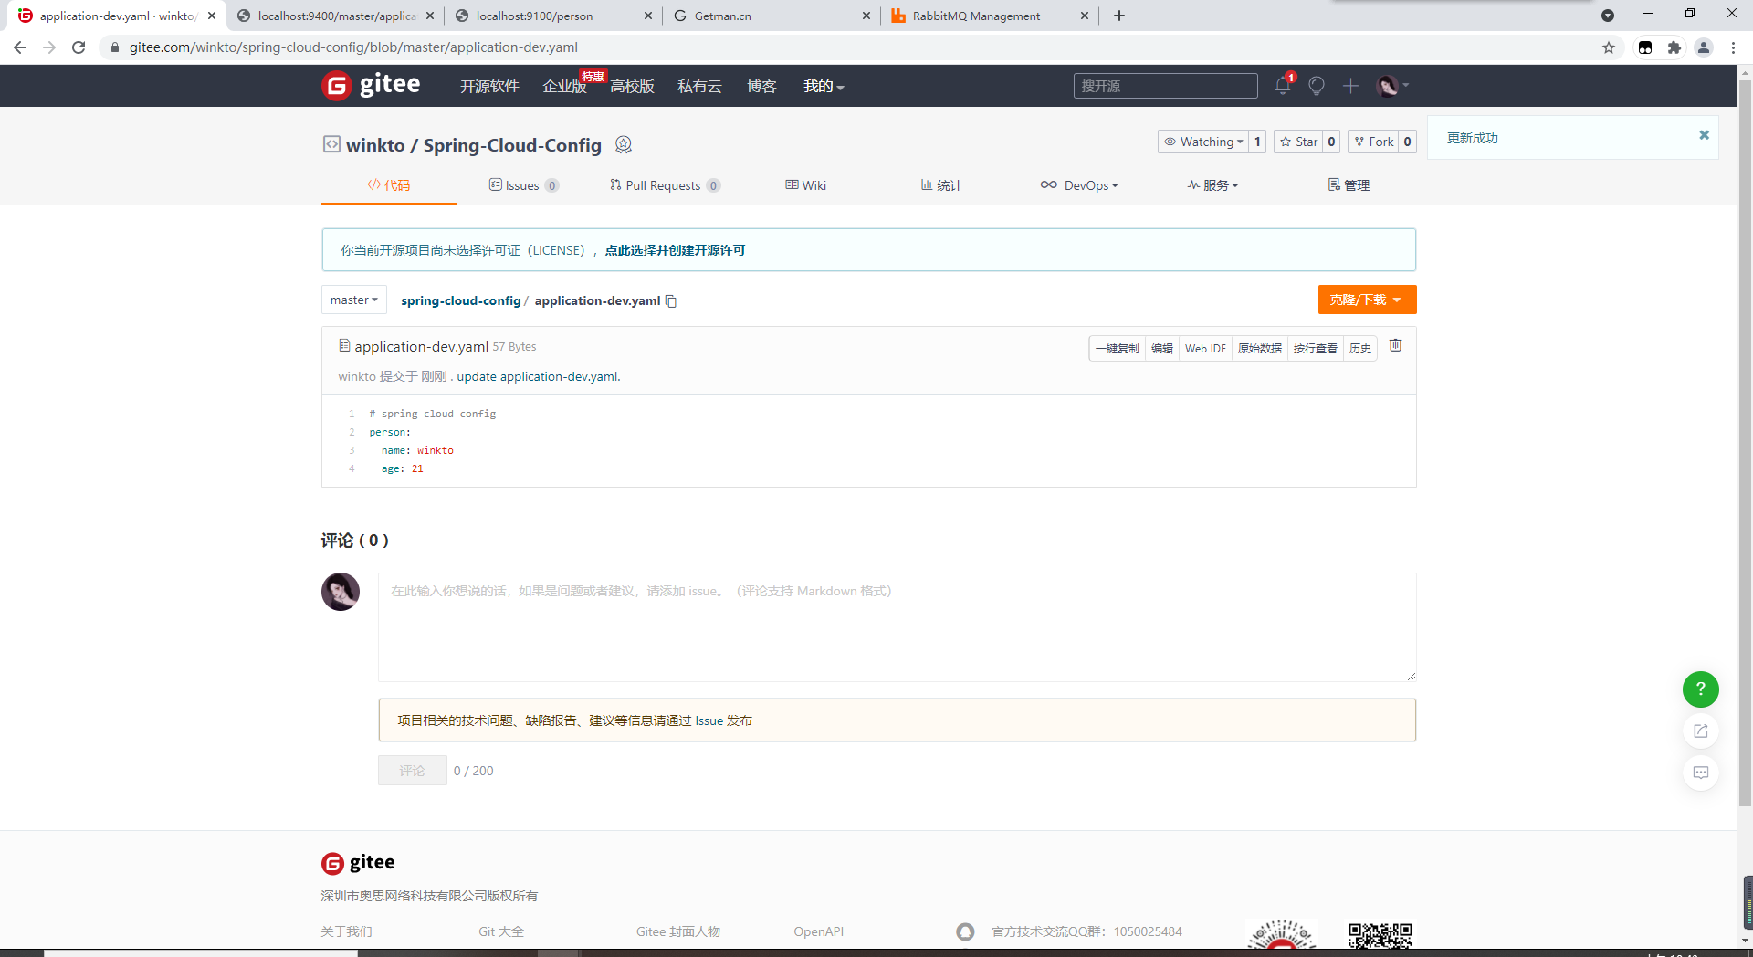Open the update application-dev.yaml commit link

point(539,376)
